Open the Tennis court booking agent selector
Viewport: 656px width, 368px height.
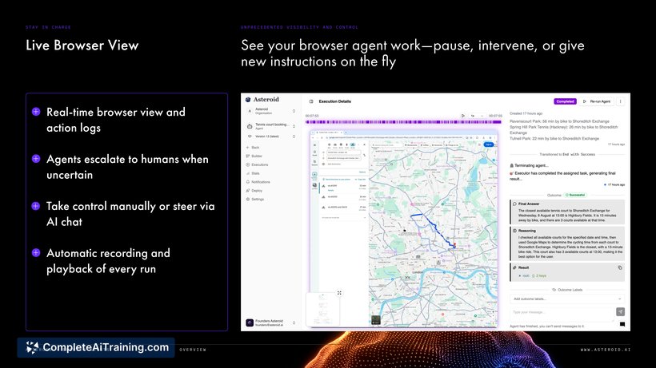pos(270,126)
